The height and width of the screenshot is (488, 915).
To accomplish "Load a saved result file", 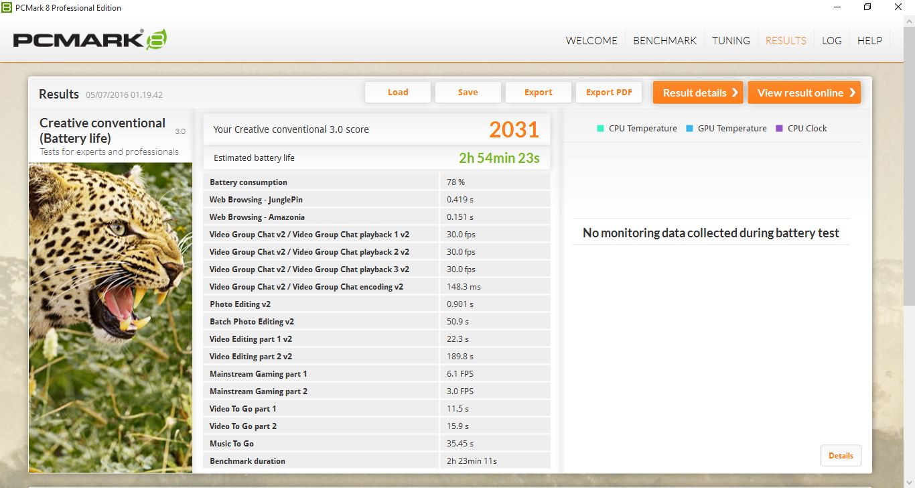I will click(397, 93).
